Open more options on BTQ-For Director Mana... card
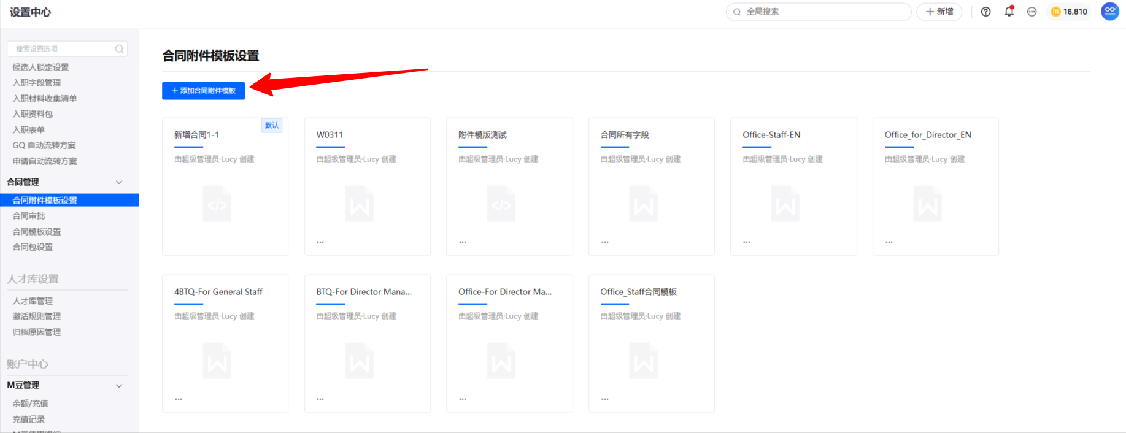Viewport: 1126px width, 433px height. 320,399
